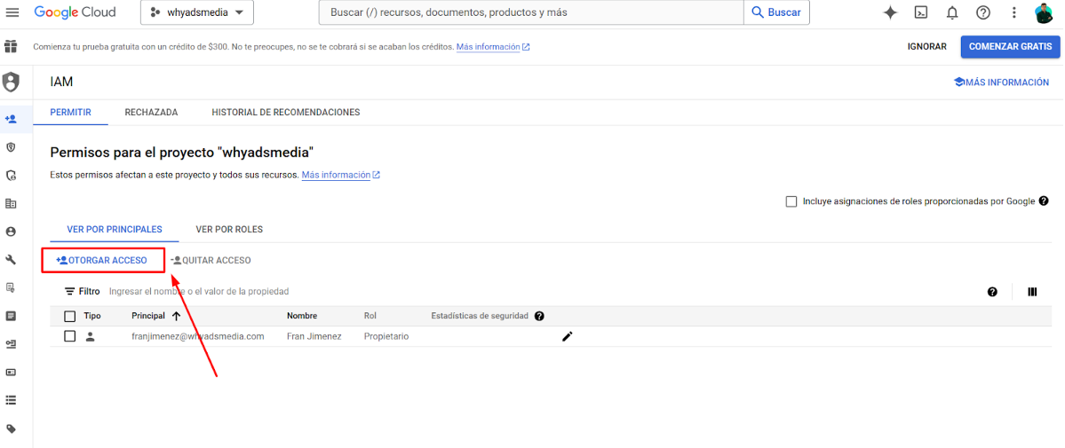
Task: Switch to the Rechazada tab
Action: click(x=151, y=113)
